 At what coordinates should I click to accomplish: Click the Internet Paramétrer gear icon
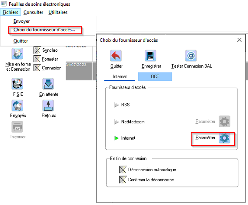[224, 138]
